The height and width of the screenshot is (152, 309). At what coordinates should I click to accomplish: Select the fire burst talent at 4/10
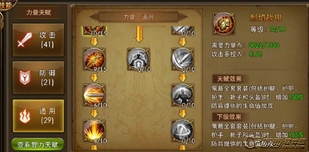(x=94, y=131)
